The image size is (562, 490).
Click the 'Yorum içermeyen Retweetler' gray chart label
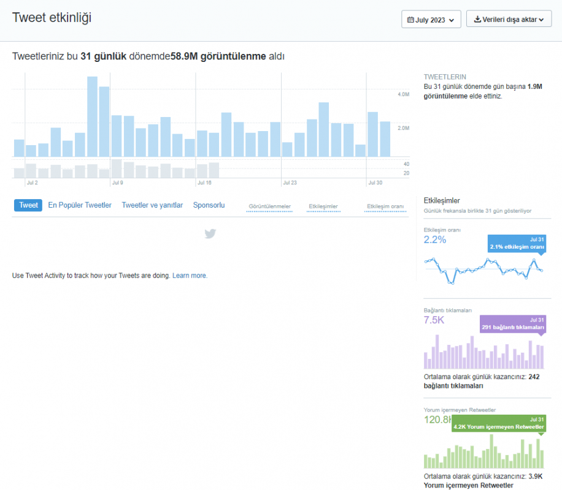tap(460, 410)
